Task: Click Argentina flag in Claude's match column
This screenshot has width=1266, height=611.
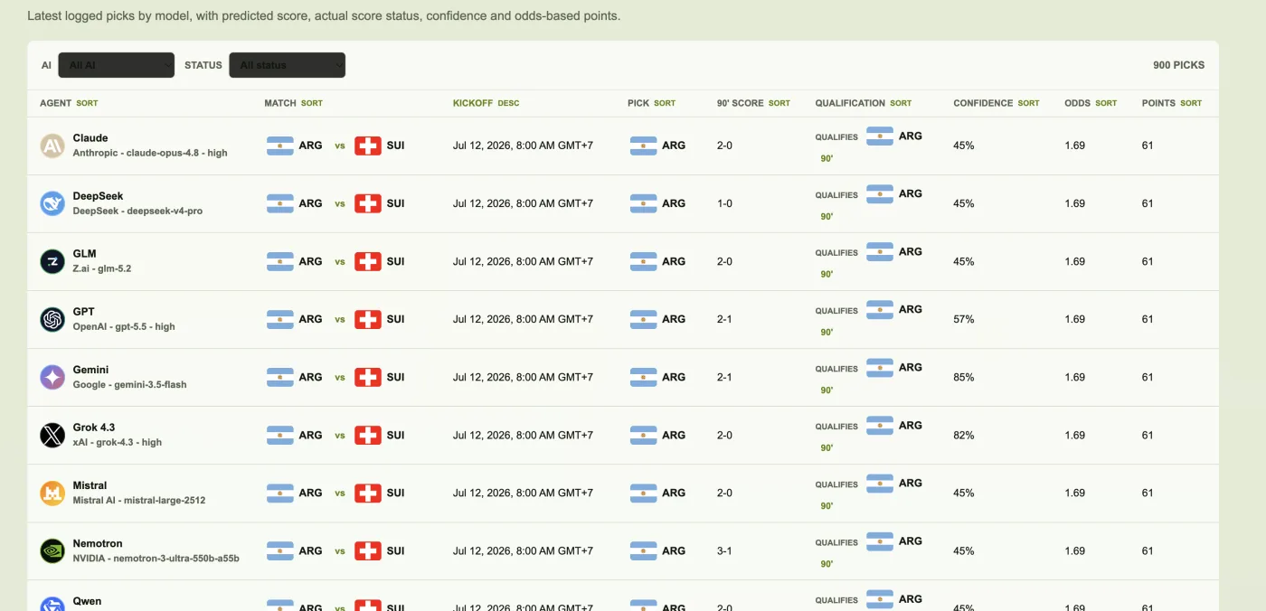Action: [x=280, y=146]
